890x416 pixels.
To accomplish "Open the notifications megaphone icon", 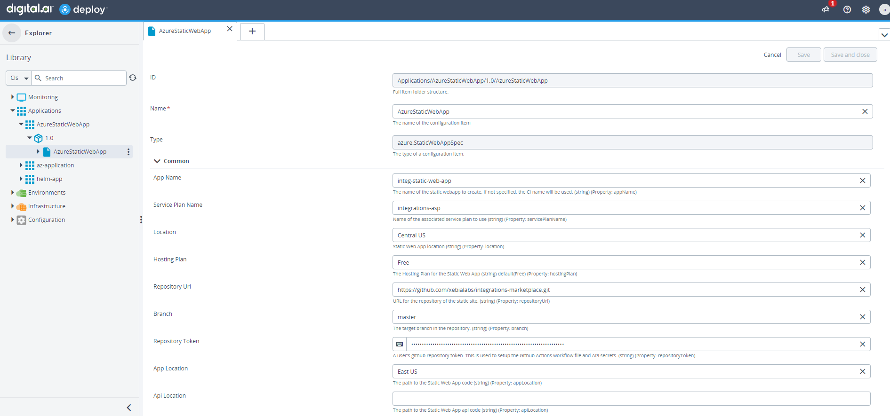I will point(826,9).
